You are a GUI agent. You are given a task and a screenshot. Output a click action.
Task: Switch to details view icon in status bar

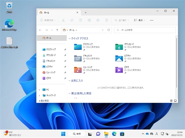(171, 101)
